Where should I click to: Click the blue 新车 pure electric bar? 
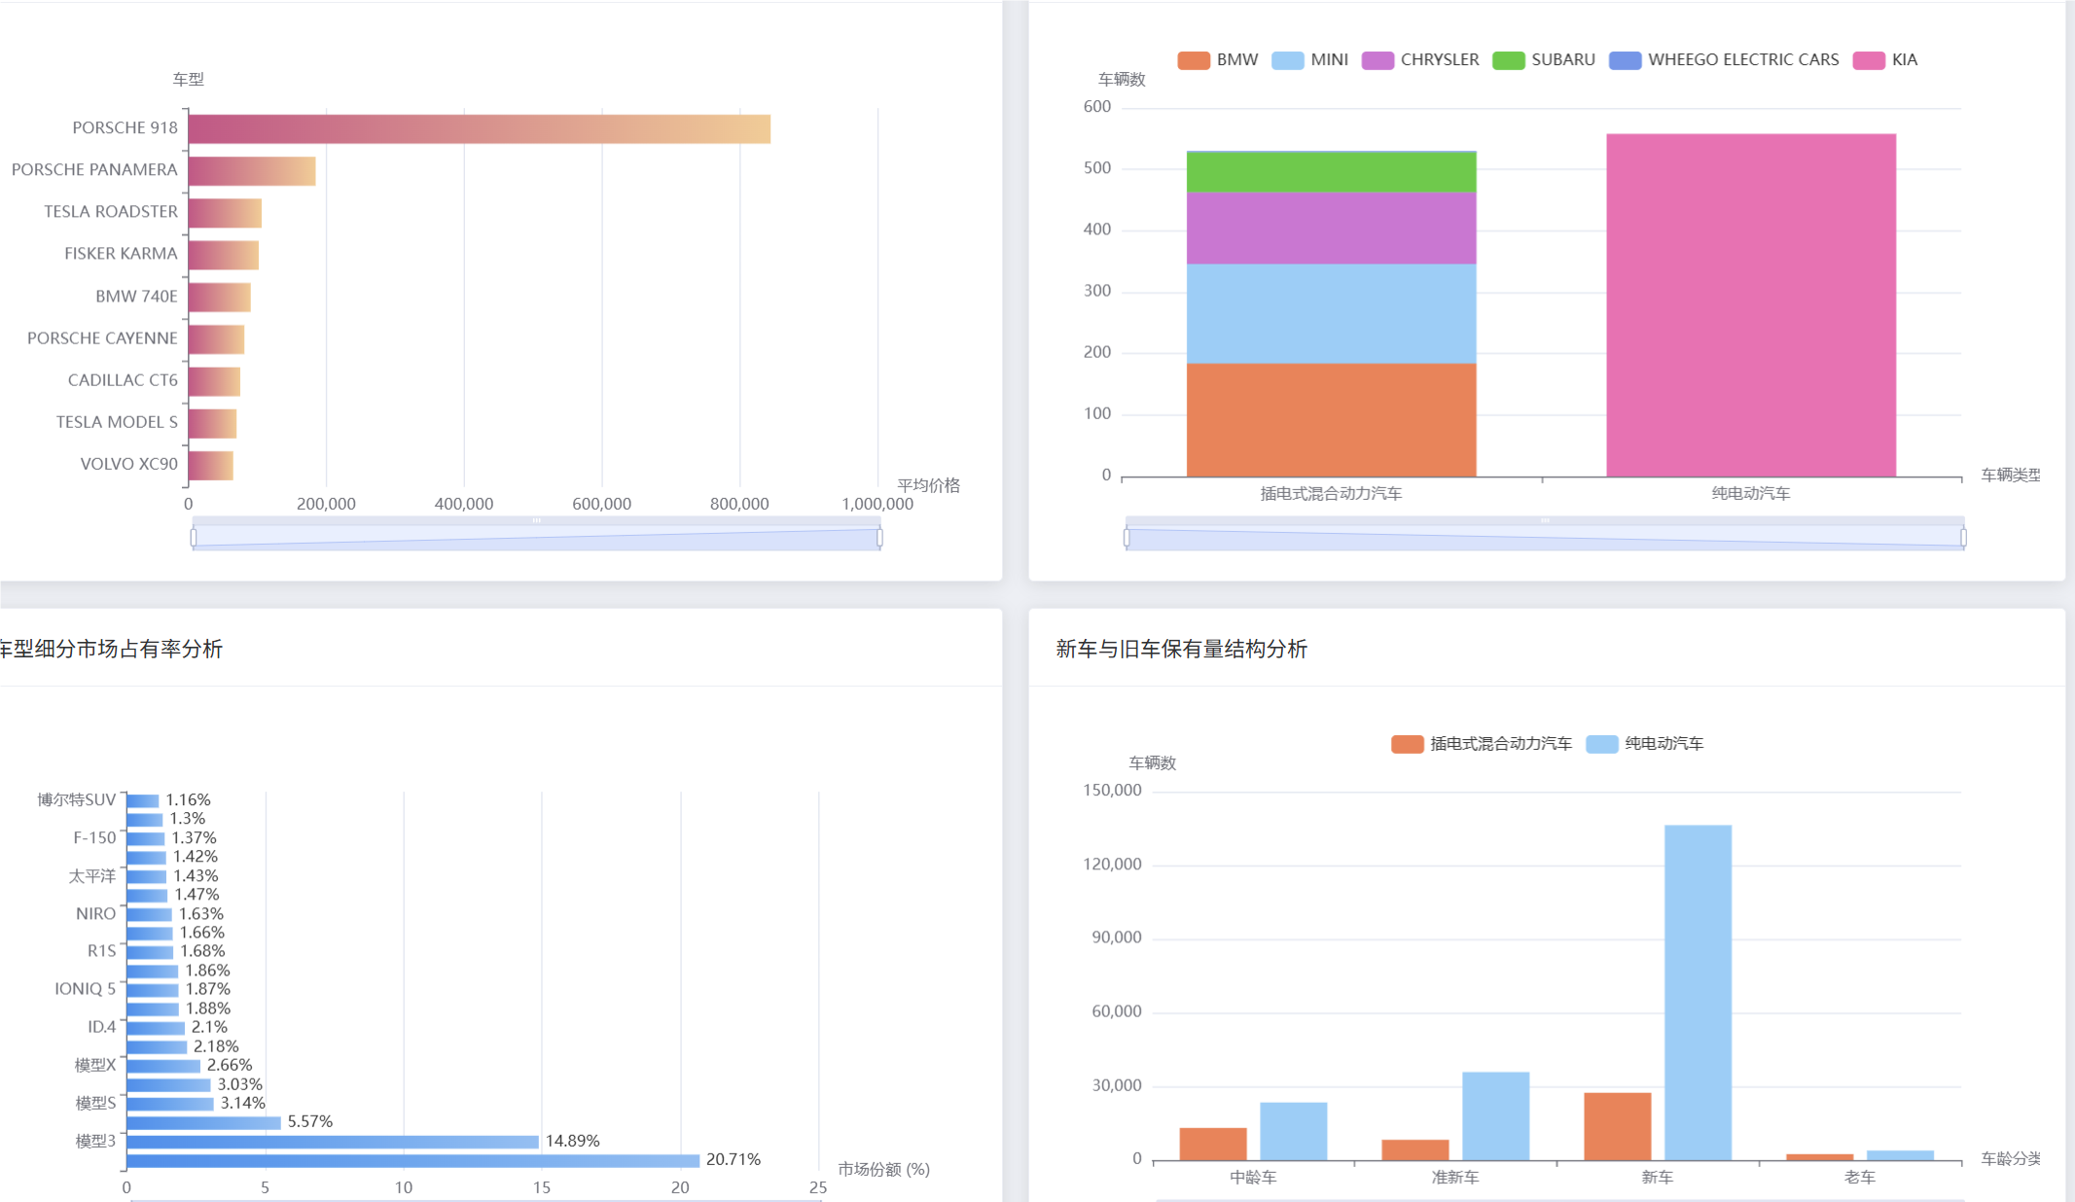click(1698, 993)
